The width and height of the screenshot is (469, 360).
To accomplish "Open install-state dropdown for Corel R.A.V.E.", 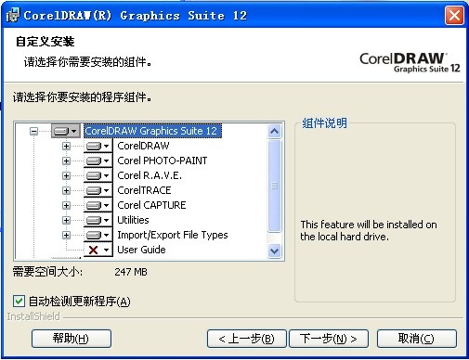I will tap(98, 175).
